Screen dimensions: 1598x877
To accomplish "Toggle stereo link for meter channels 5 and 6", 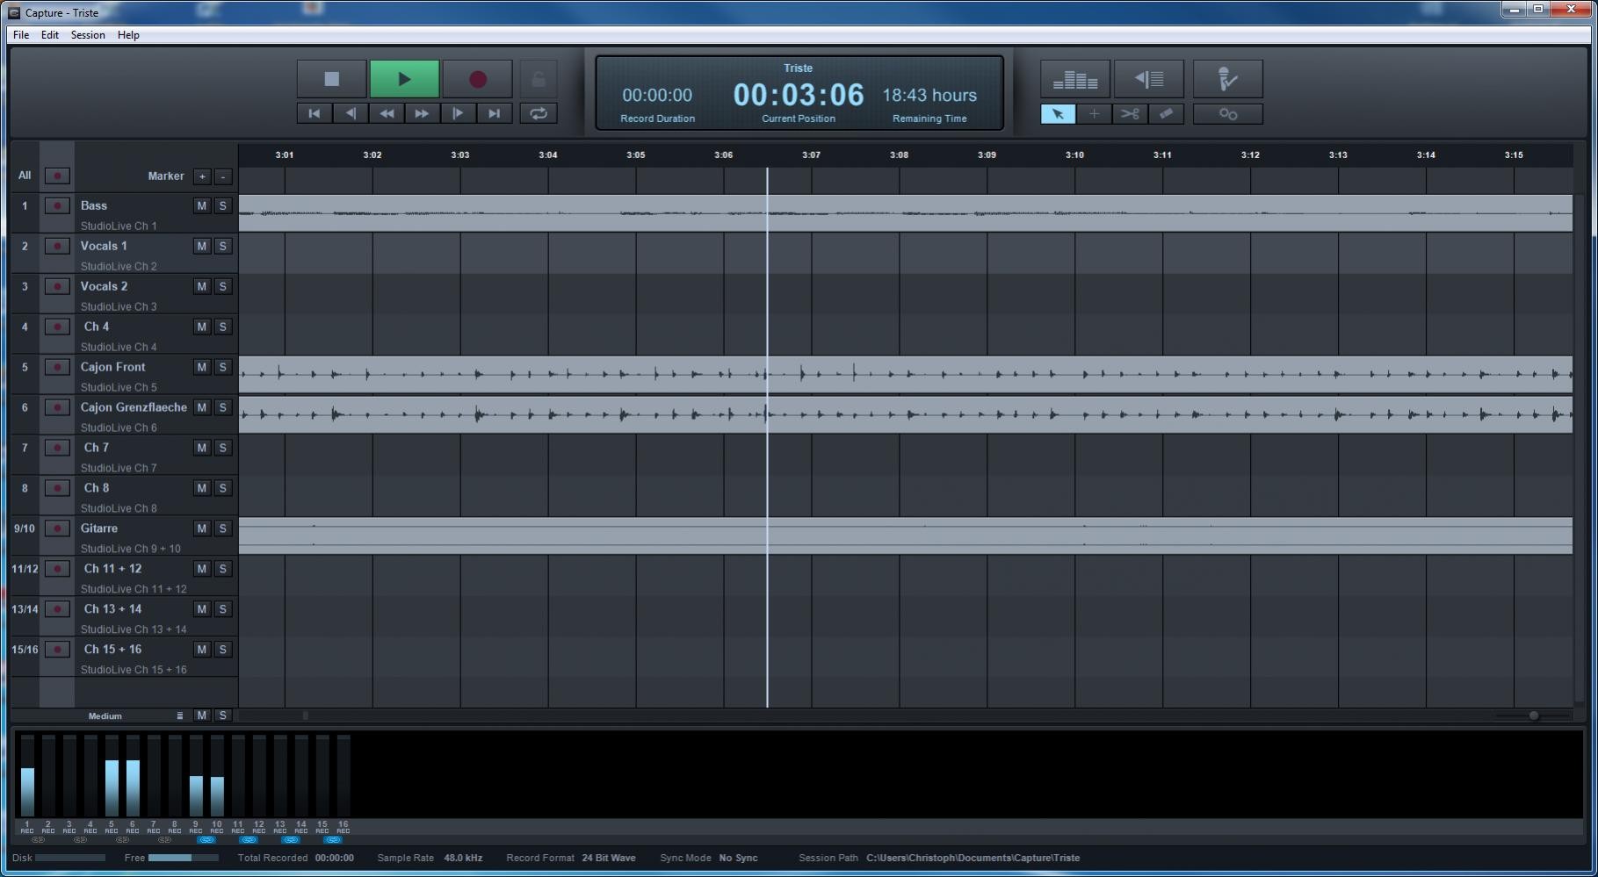I will point(122,840).
